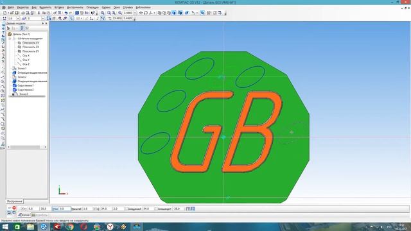Collapse the Начало координат tree node
411x231 pixels.
click(10, 38)
